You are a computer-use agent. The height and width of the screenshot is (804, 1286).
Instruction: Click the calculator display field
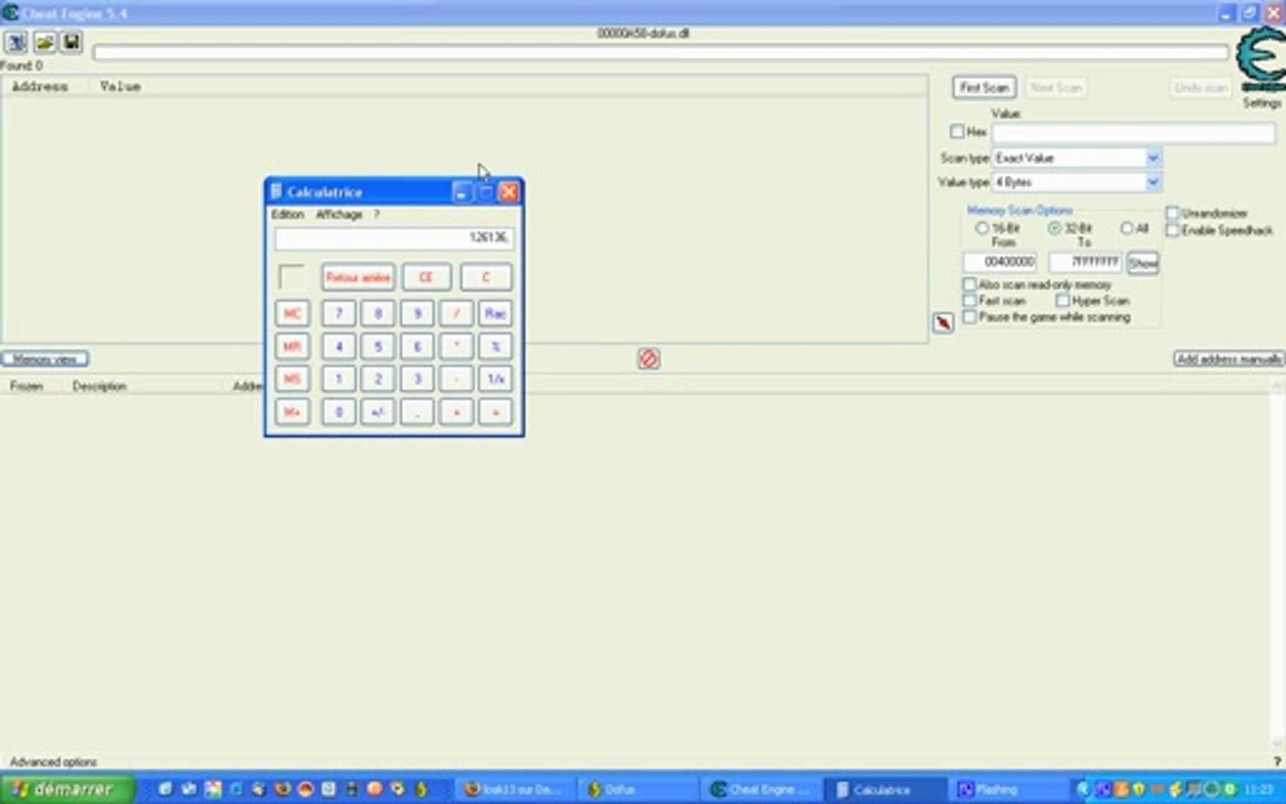[394, 238]
